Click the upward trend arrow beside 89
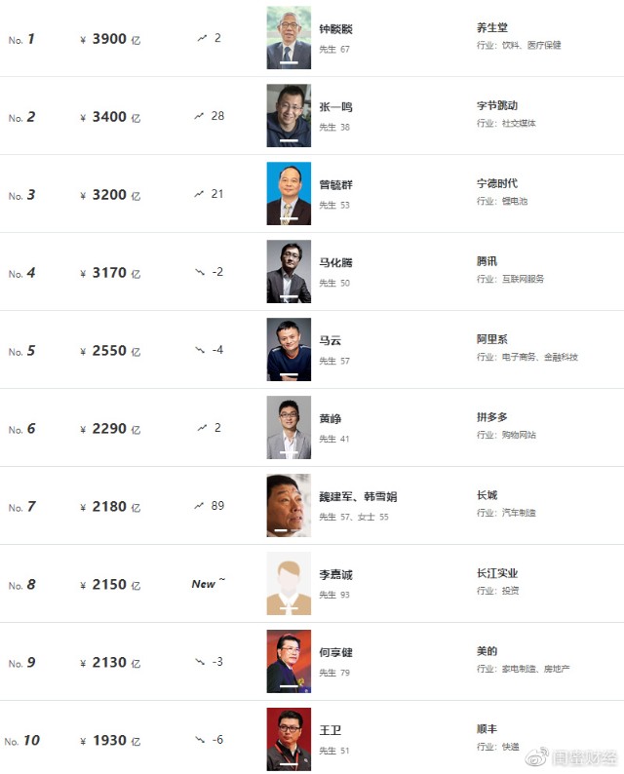This screenshot has height=774, width=624. coord(199,506)
